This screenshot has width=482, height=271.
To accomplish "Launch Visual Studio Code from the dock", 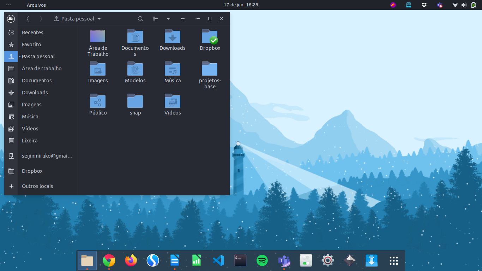I will tap(218, 261).
